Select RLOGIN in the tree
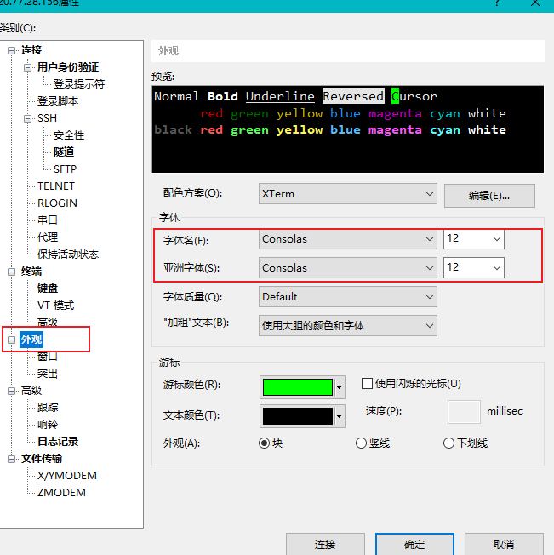 [57, 203]
